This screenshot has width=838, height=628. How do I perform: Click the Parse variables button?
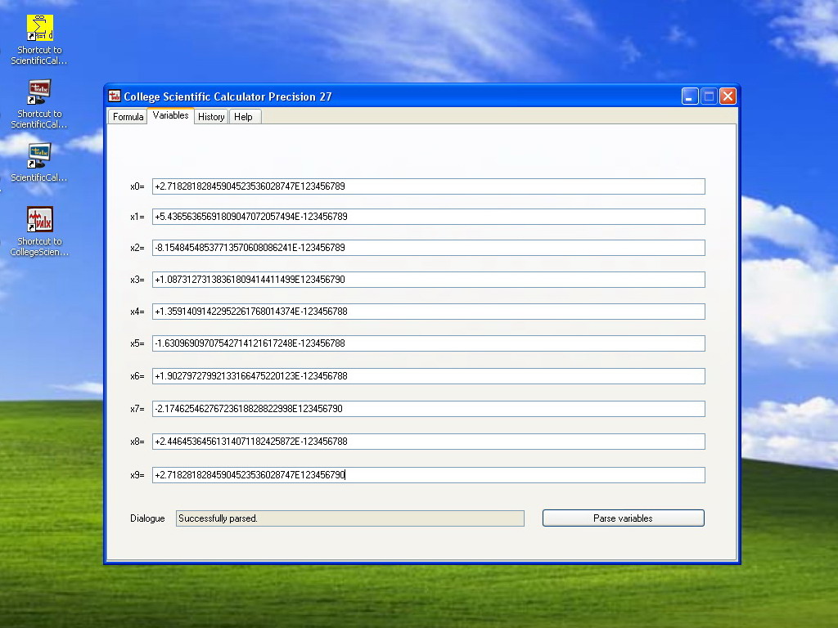click(623, 518)
